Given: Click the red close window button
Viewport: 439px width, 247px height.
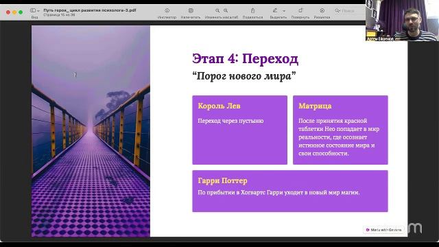Looking at the screenshot, I should (8, 12).
